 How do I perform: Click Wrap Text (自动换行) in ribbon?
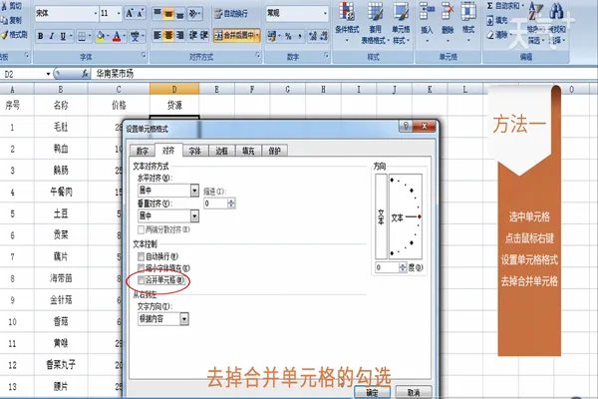tap(231, 14)
